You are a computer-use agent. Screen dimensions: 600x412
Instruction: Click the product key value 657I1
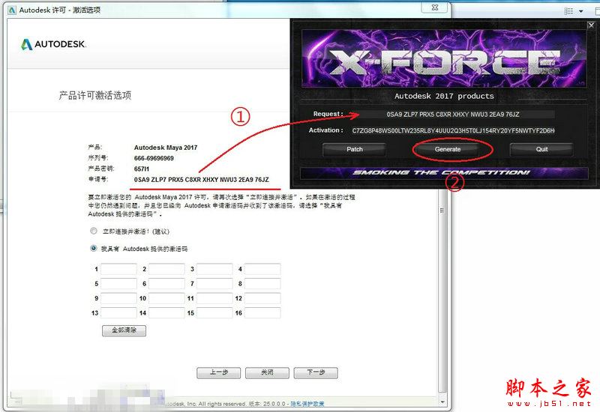[142, 169]
